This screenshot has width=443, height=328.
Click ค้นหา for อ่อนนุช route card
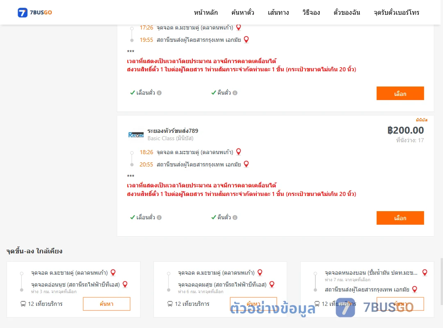[107, 304]
